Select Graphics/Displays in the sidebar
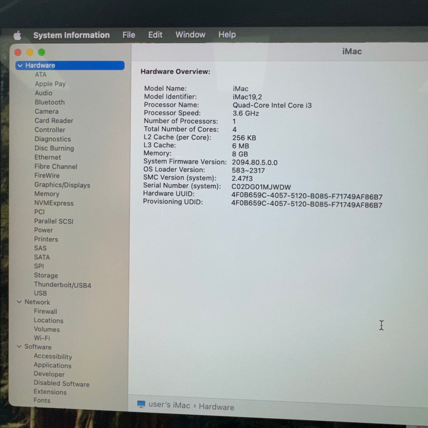This screenshot has width=428, height=428. (62, 185)
